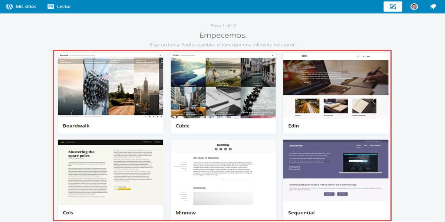The height and width of the screenshot is (222, 445).
Task: Click the Cols theme name label
Action: click(68, 213)
